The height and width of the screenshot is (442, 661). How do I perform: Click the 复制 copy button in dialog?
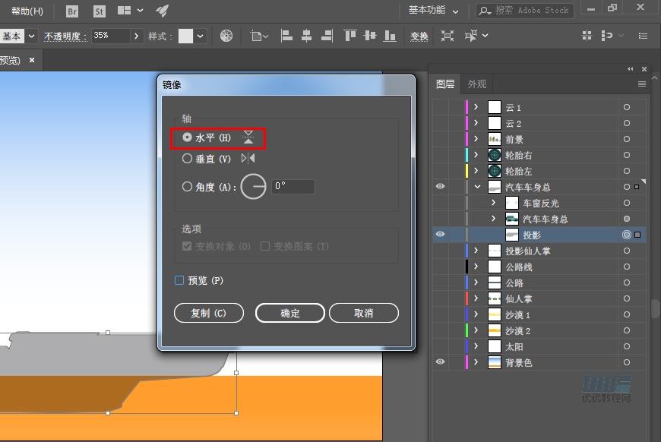coord(208,312)
